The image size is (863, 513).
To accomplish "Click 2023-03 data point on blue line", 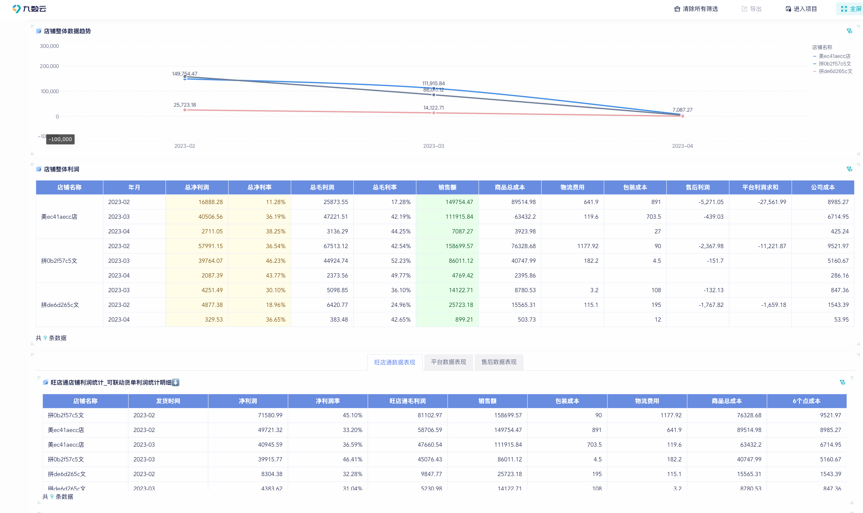I will tap(434, 88).
